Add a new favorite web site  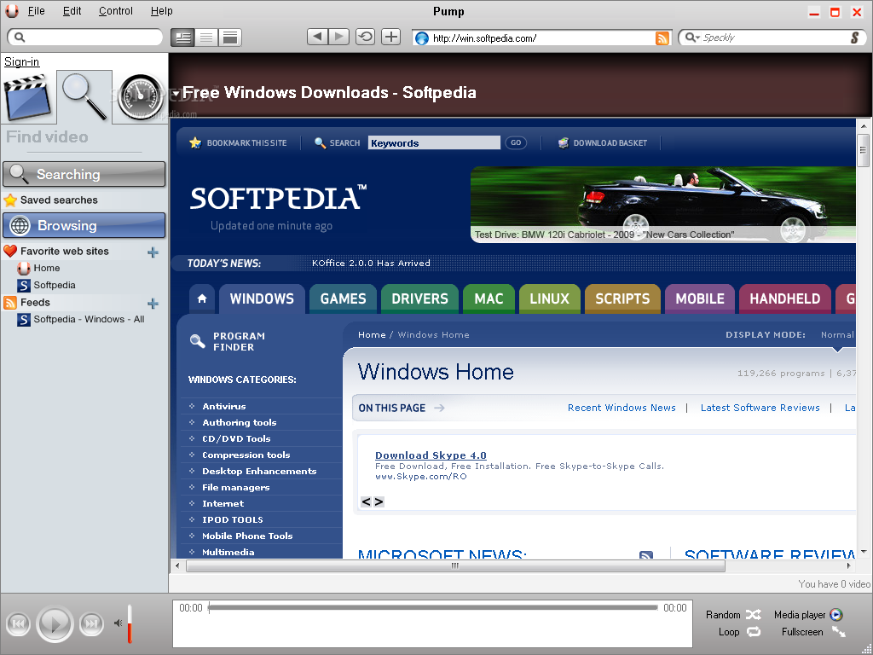tap(153, 252)
